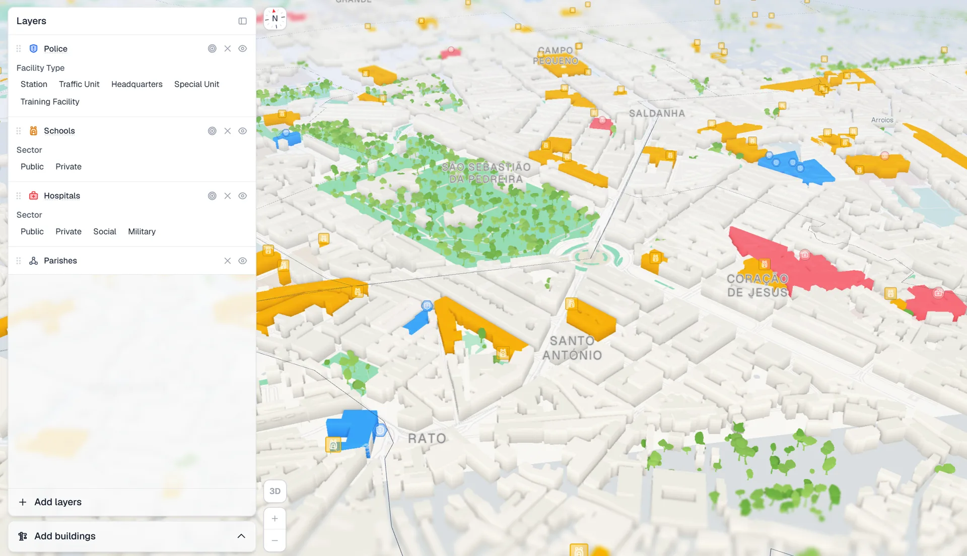Click the Facility Type heading under Police
967x556 pixels.
(x=40, y=68)
